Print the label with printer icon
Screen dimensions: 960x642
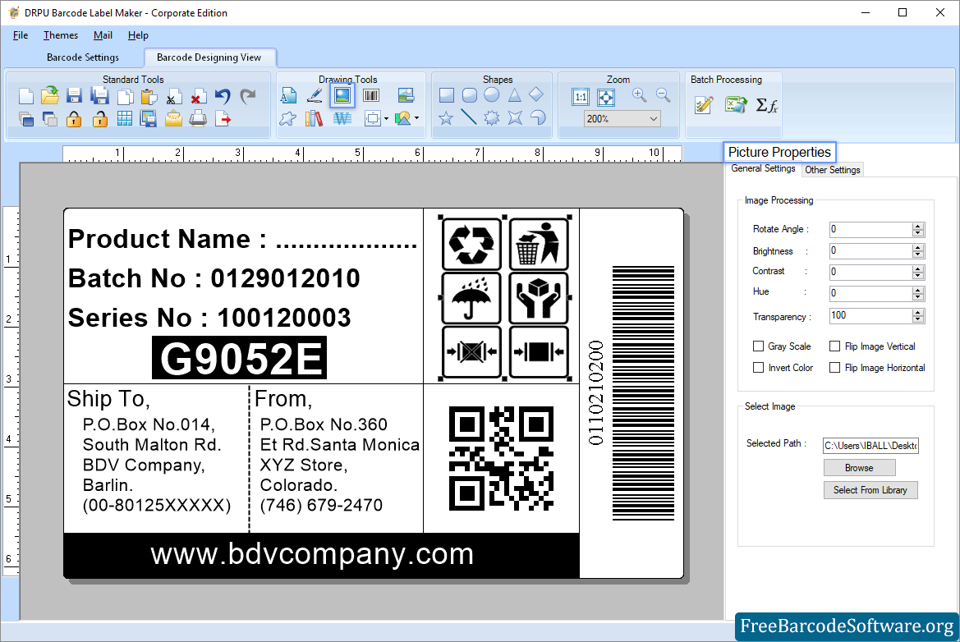(x=198, y=118)
